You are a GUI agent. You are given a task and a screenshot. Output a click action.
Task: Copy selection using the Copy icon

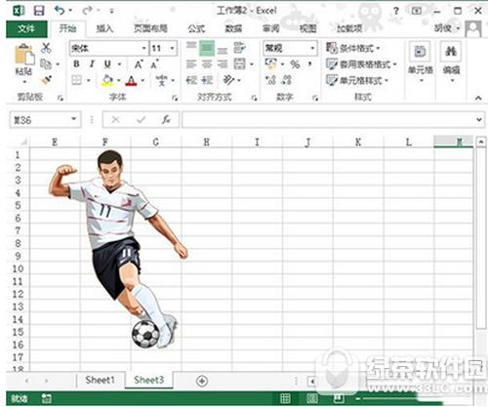point(46,64)
